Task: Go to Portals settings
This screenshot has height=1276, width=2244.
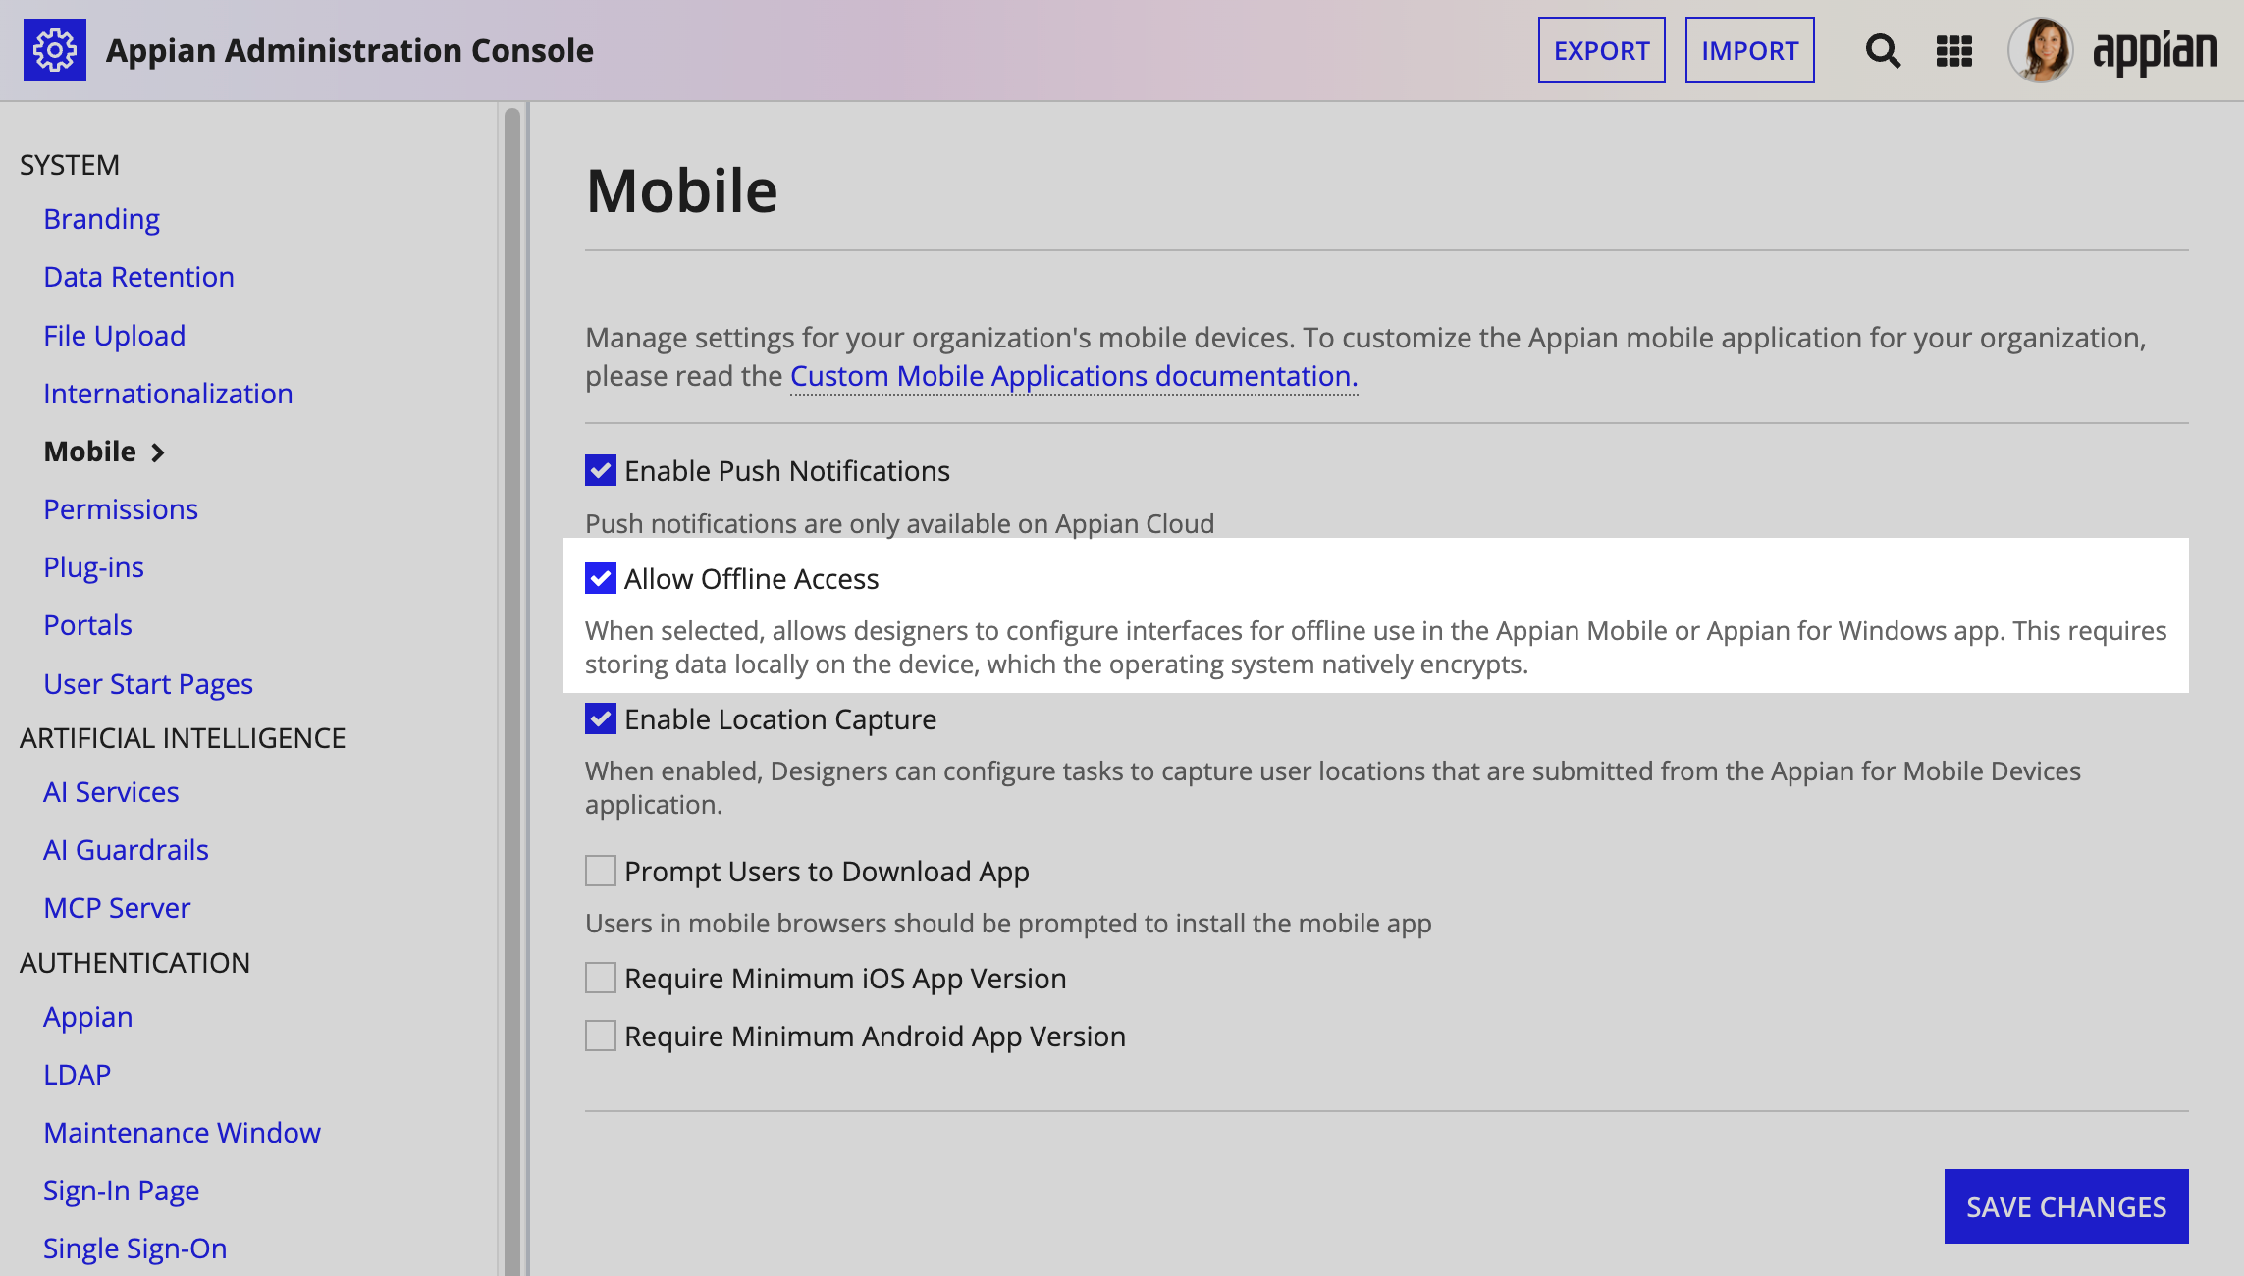Action: pyautogui.click(x=87, y=625)
